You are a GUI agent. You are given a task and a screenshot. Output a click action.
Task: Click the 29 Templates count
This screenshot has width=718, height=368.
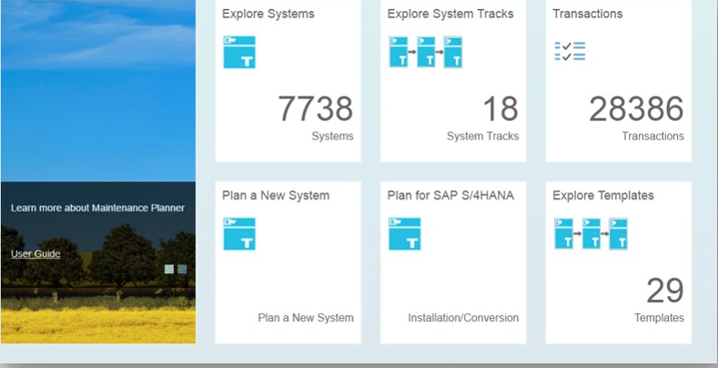[664, 291]
